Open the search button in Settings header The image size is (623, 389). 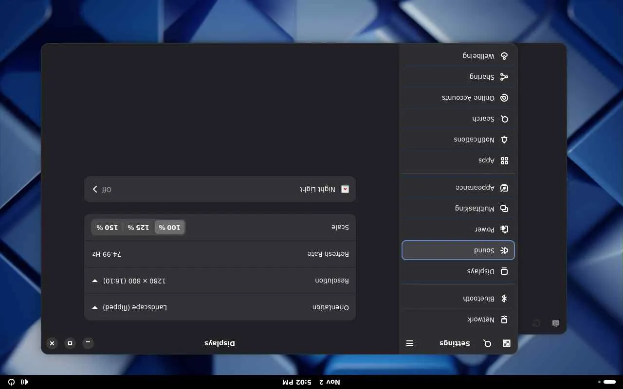pos(487,343)
